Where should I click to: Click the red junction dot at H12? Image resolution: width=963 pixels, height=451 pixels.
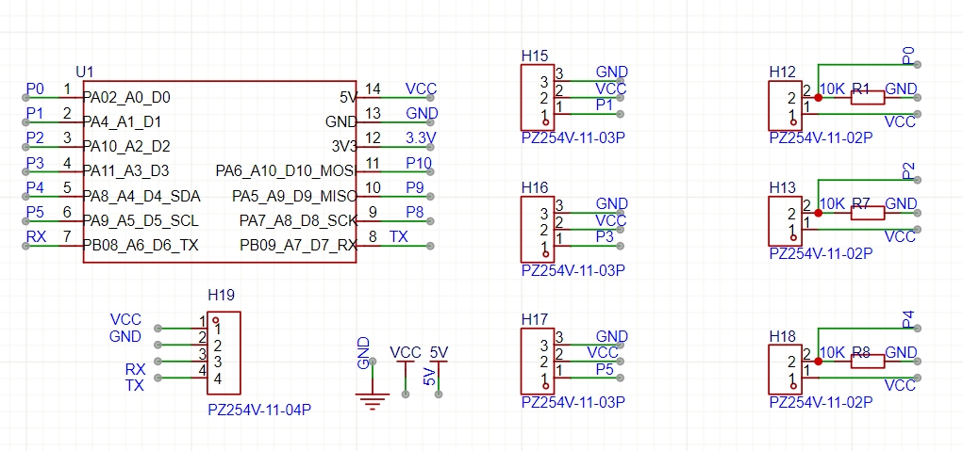click(818, 97)
